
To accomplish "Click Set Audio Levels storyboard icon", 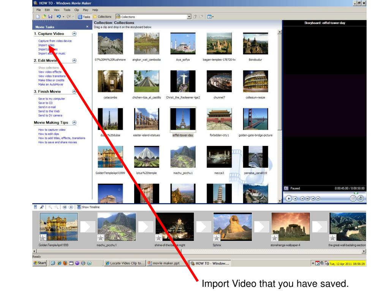I will point(35,207).
